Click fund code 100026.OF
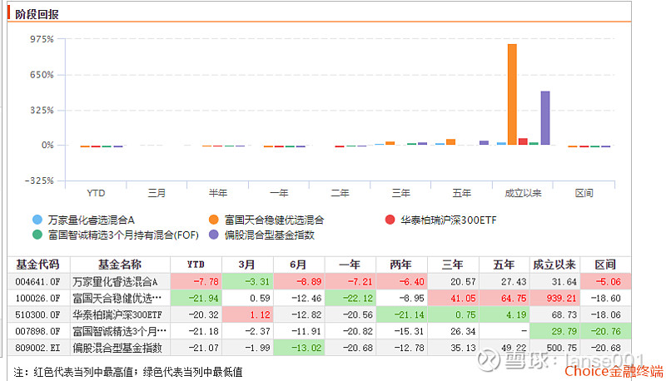This screenshot has width=666, height=381. (37, 299)
